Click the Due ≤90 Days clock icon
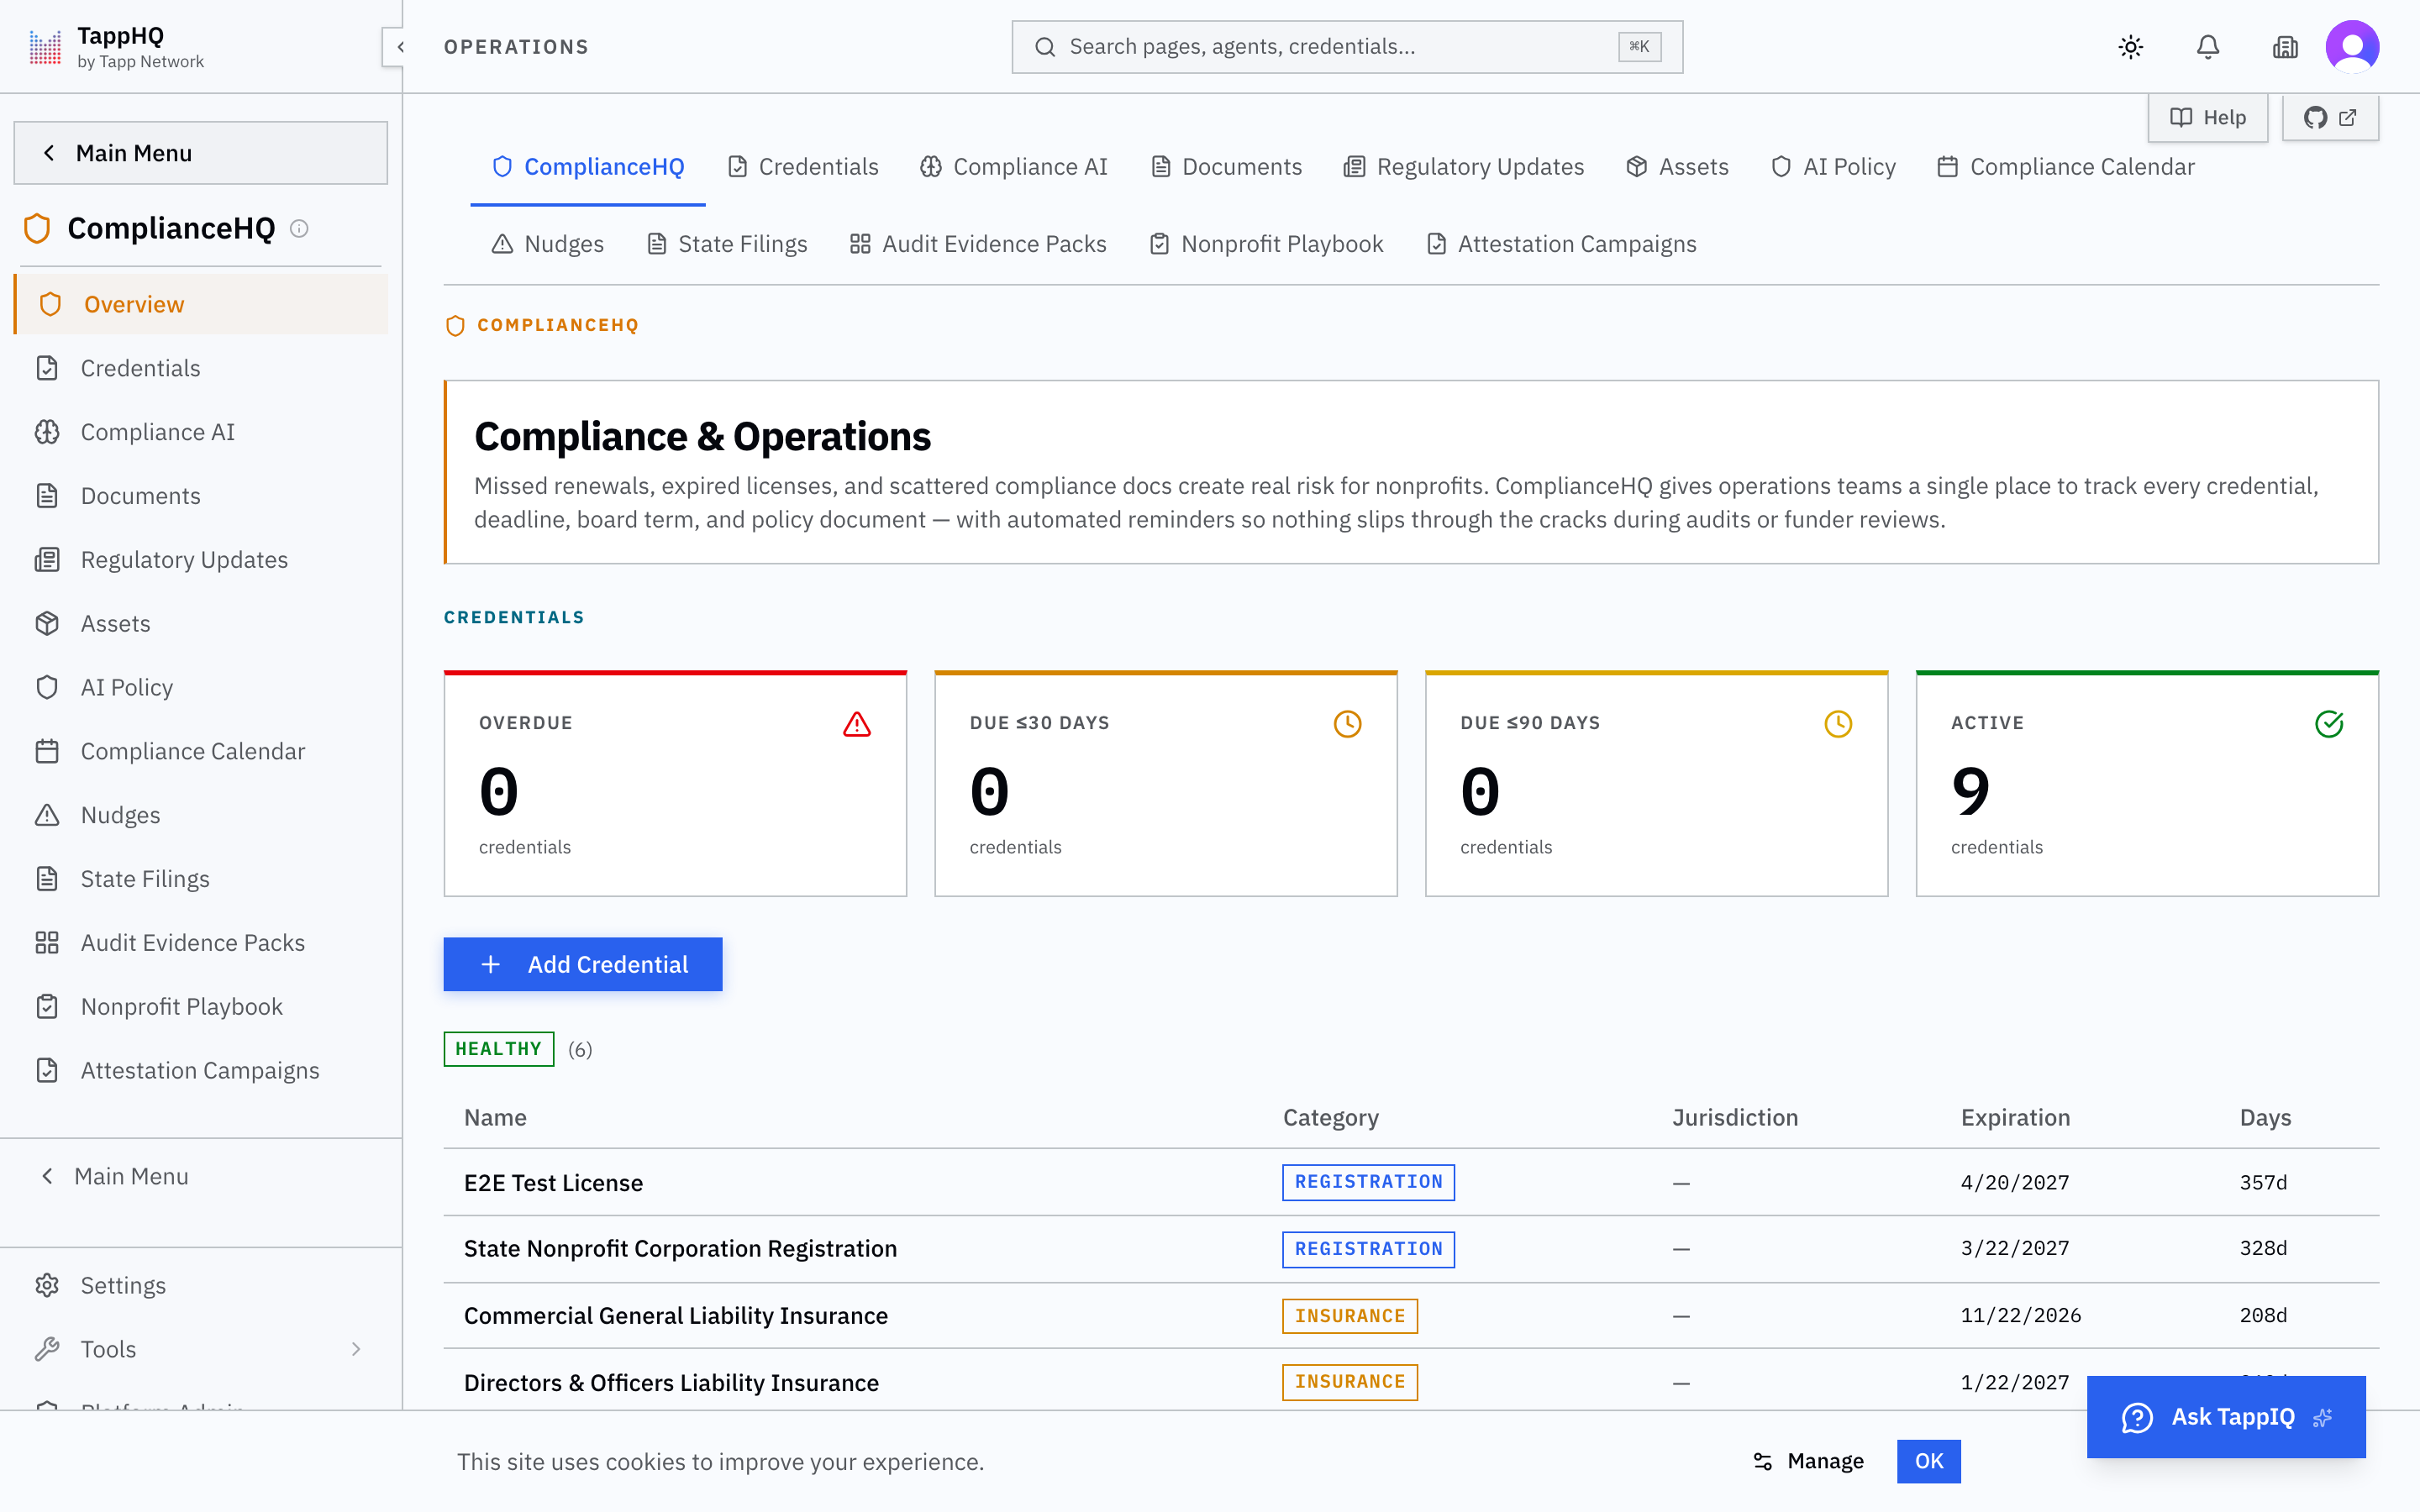This screenshot has height=1512, width=2420. click(x=1838, y=724)
